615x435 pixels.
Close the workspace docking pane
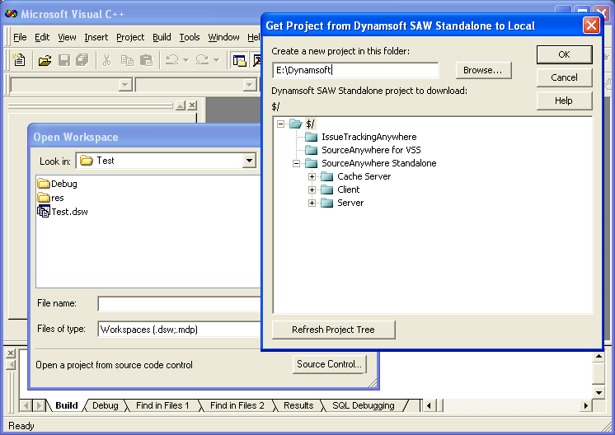tap(192, 105)
